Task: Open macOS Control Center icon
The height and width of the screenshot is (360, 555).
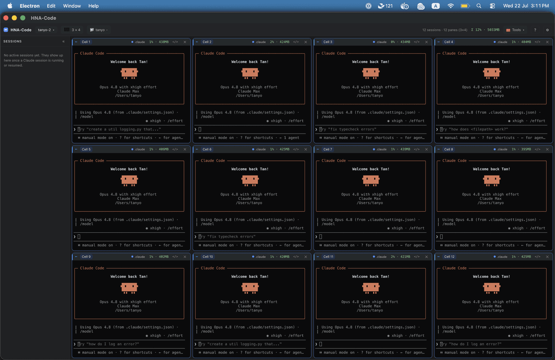Action: tap(492, 6)
